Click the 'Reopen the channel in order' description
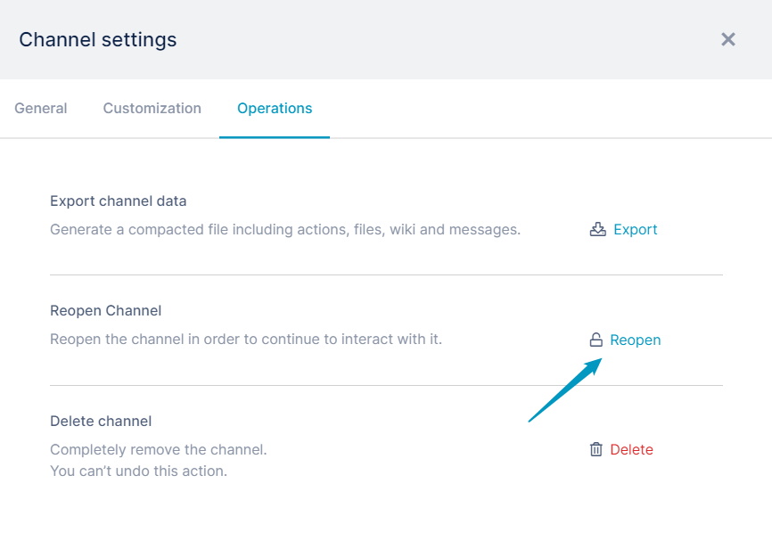The width and height of the screenshot is (772, 549). pyautogui.click(x=246, y=340)
